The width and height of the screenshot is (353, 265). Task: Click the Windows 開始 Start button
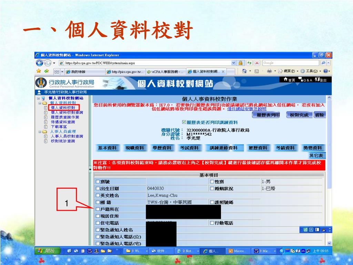(48, 251)
